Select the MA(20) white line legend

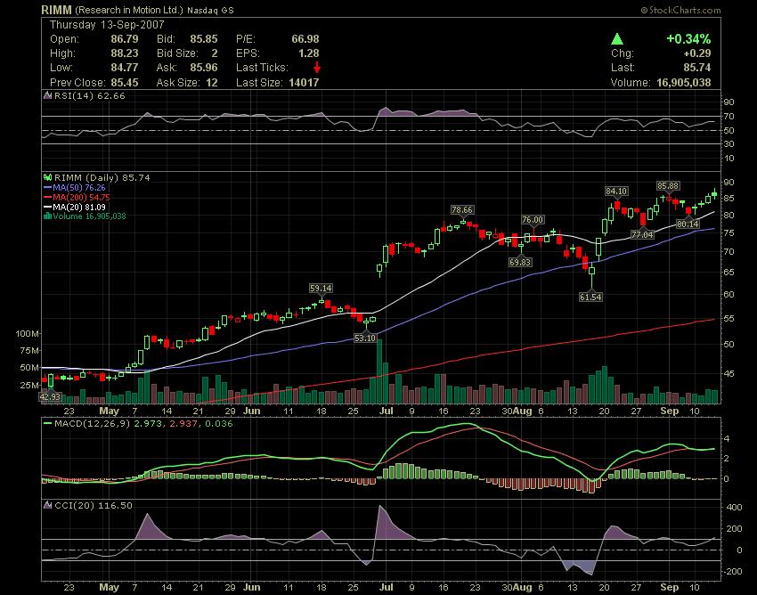[74, 207]
